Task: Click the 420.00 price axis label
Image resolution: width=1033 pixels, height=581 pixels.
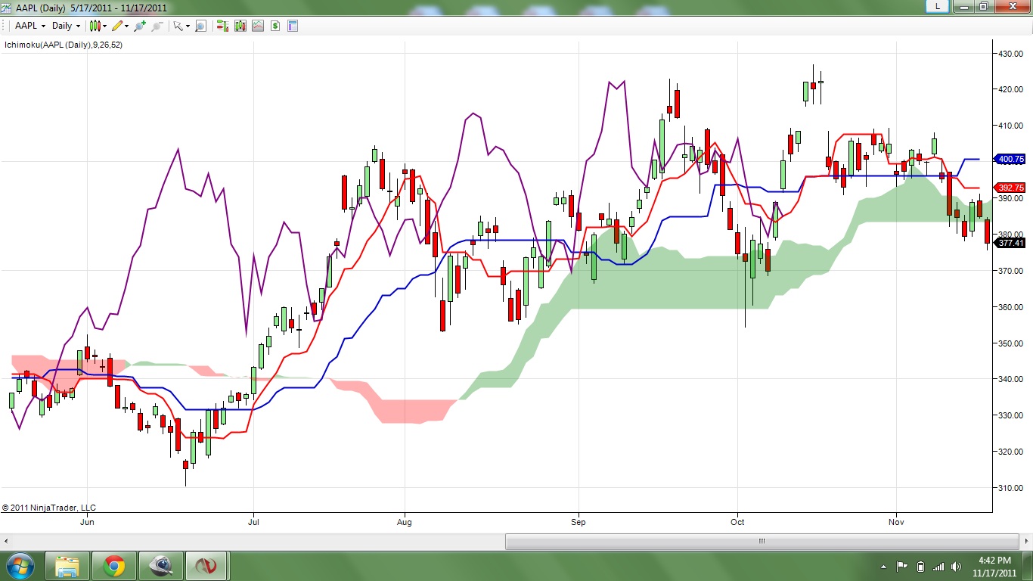Action: point(1012,89)
